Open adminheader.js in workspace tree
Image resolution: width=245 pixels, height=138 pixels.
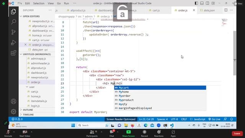point(40,63)
